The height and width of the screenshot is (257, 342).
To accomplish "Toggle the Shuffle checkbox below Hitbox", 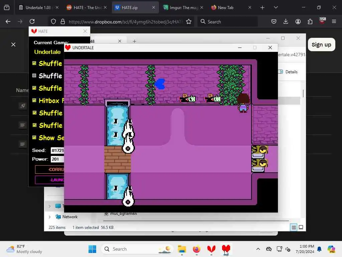I will pos(34,113).
